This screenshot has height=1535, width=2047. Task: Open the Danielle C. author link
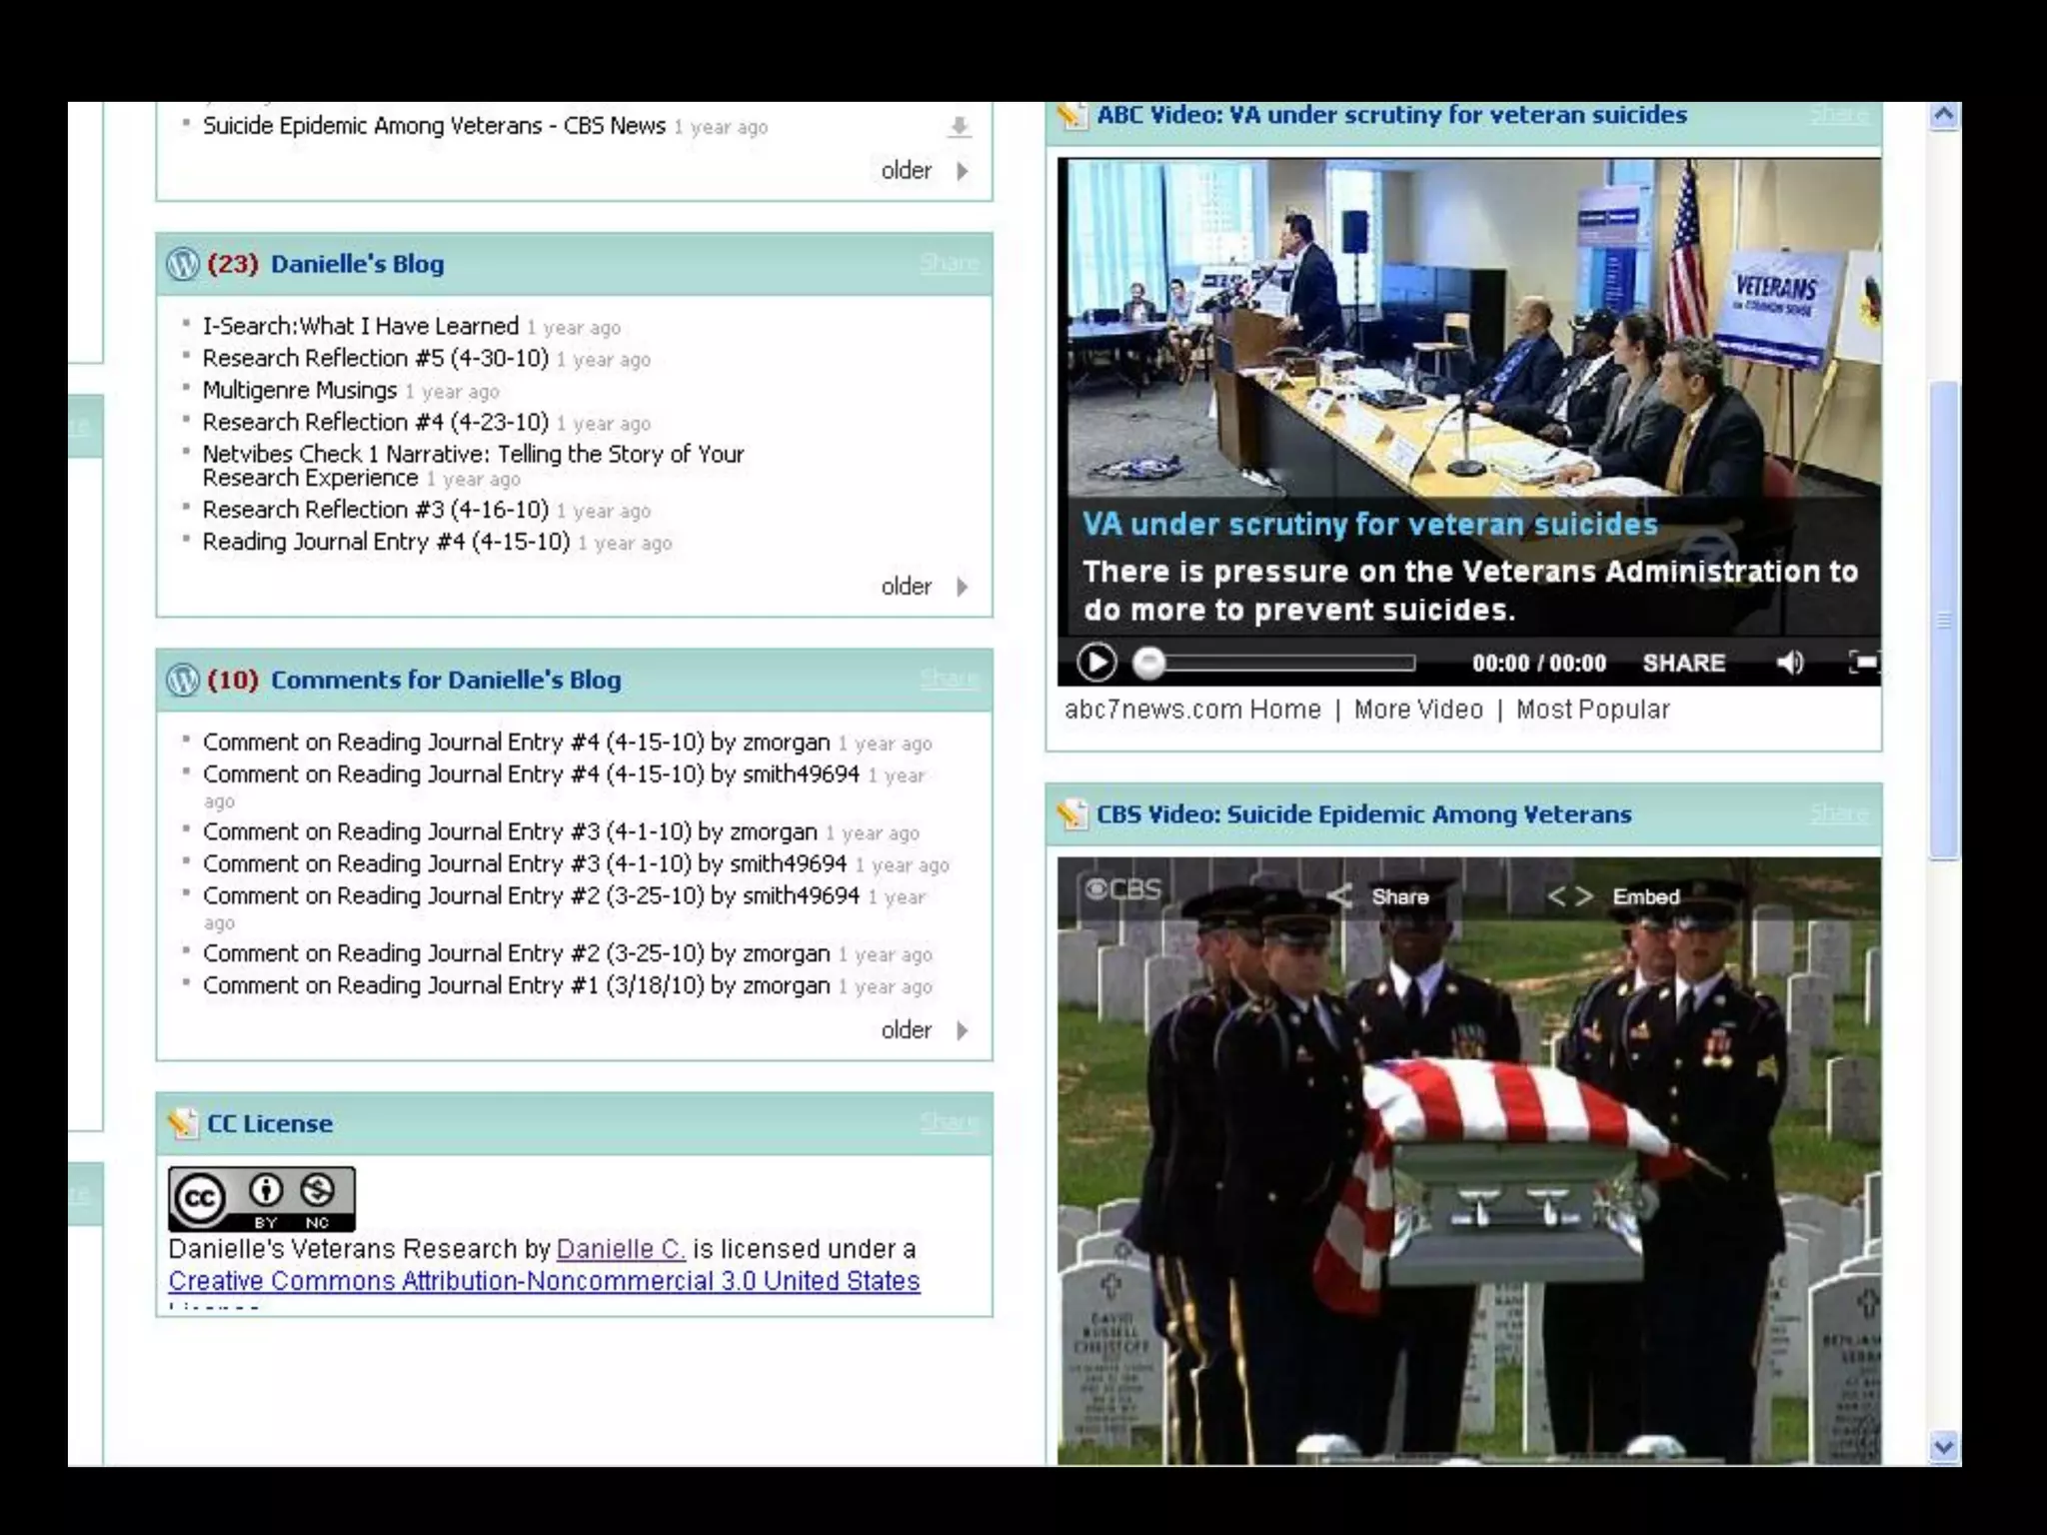620,1249
